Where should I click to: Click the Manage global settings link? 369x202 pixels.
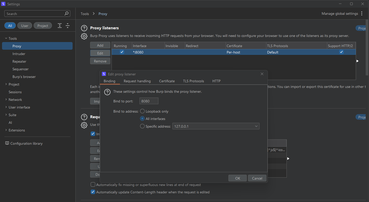click(x=339, y=13)
